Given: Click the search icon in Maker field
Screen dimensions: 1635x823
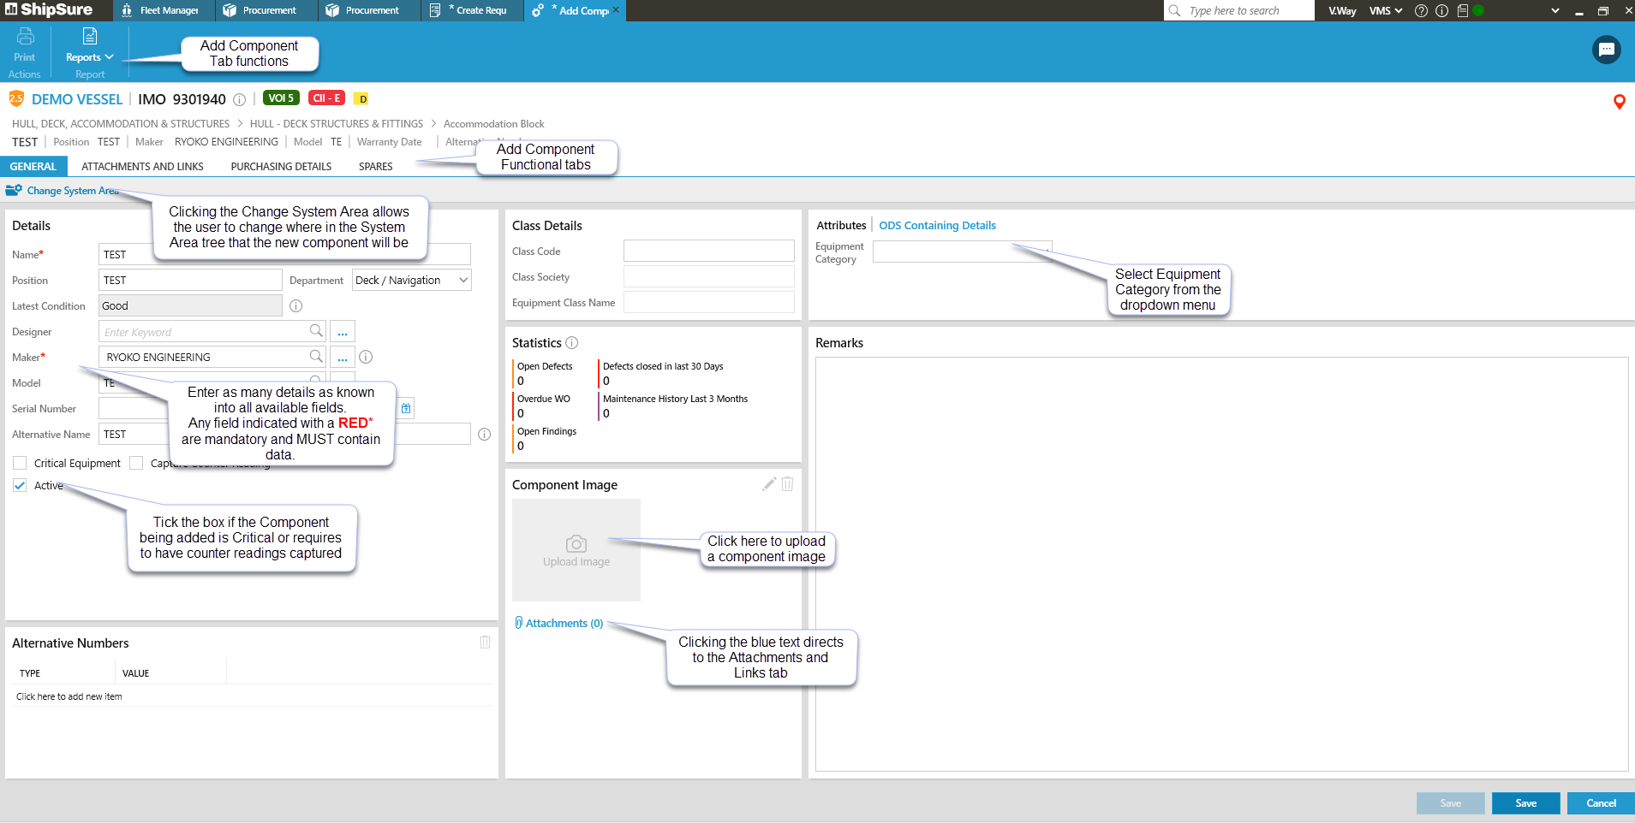Looking at the screenshot, I should pos(316,357).
